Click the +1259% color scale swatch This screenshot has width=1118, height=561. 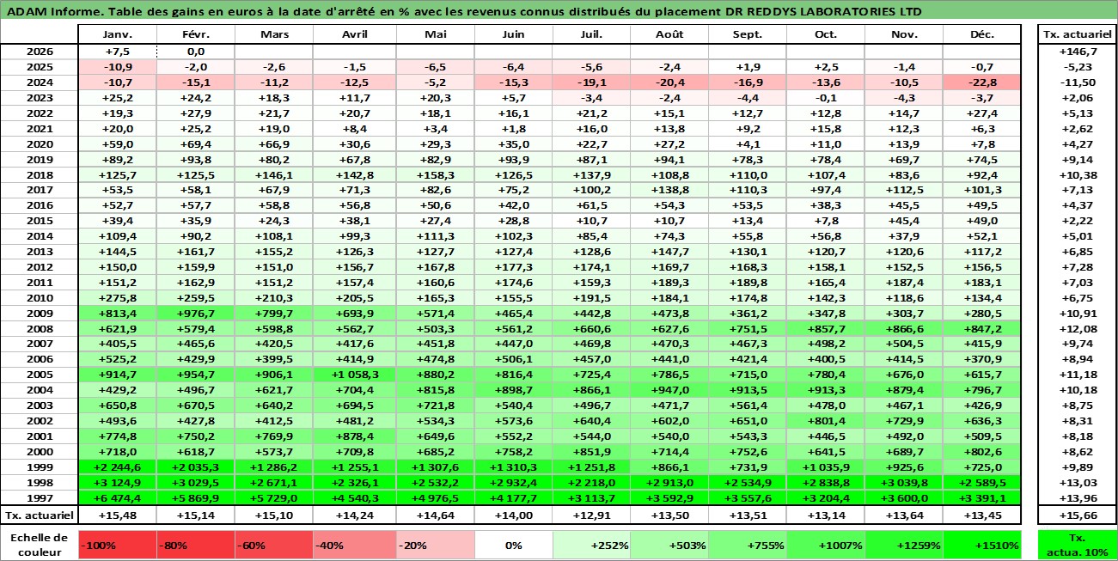pyautogui.click(x=904, y=545)
